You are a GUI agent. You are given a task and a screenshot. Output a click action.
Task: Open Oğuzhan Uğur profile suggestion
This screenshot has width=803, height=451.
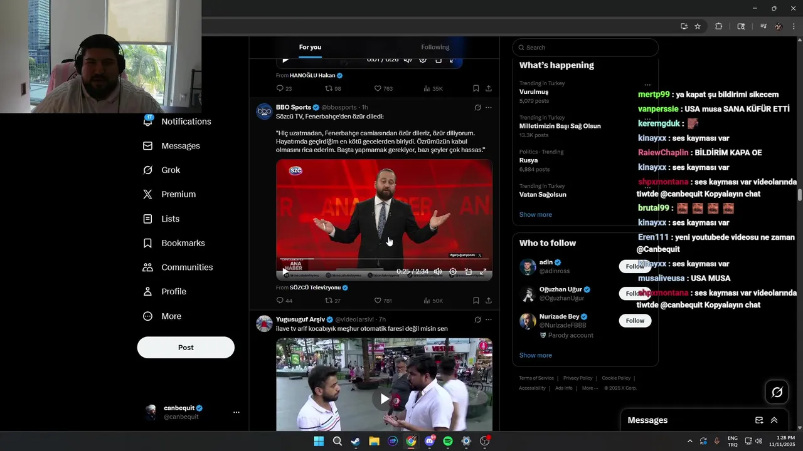(x=561, y=289)
